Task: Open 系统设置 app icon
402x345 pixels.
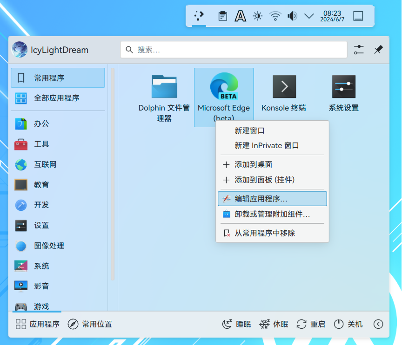Action: pyautogui.click(x=344, y=87)
